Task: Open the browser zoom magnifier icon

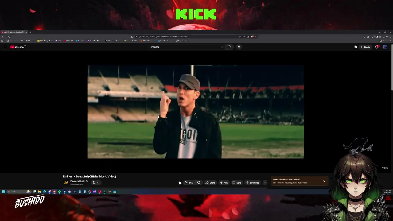Action: [x=244, y=37]
